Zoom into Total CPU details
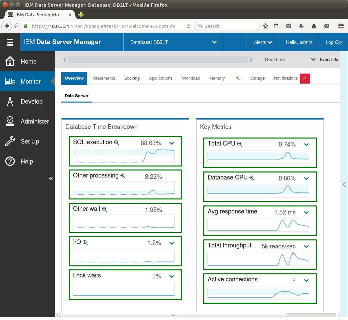The height and width of the screenshot is (320, 348). [239, 144]
